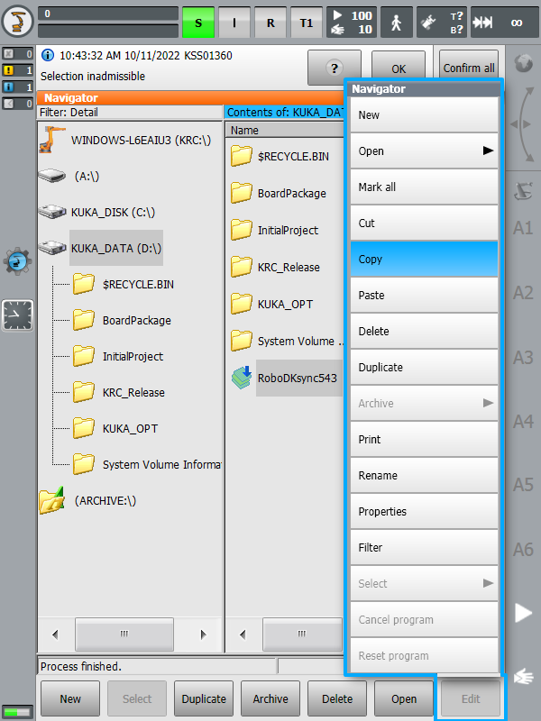Image resolution: width=541 pixels, height=721 pixels.
Task: Select KUKA_DATA (D:\) drive
Action: tap(101, 249)
